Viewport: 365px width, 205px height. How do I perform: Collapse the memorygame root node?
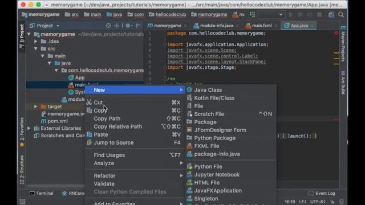[x=29, y=34]
